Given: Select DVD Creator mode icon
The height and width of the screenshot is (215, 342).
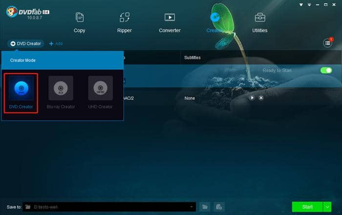Looking at the screenshot, I should 21,88.
